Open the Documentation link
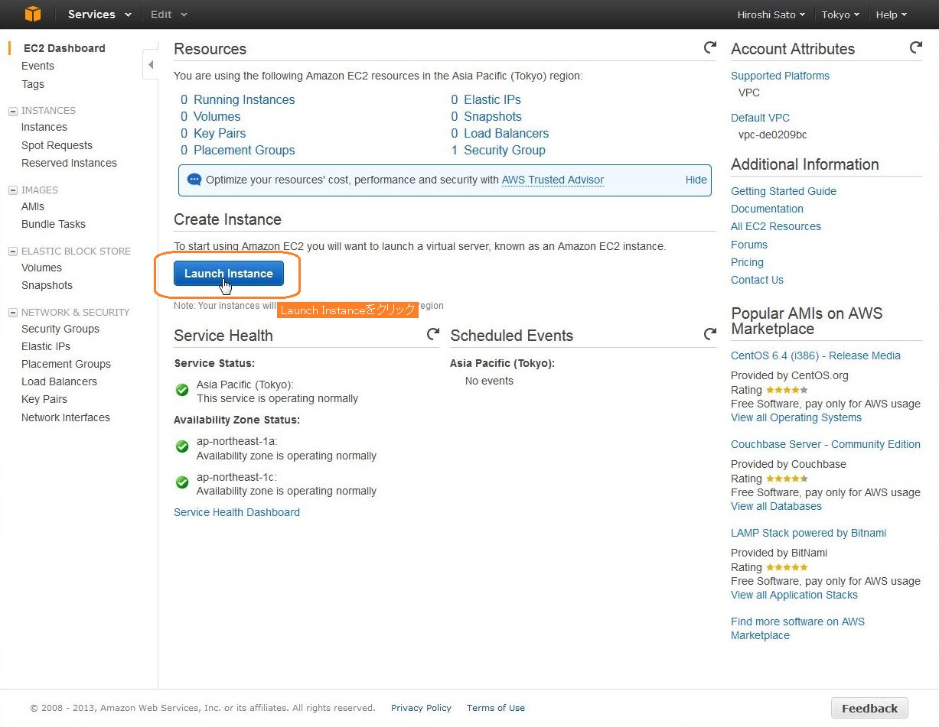The image size is (939, 727). click(767, 209)
